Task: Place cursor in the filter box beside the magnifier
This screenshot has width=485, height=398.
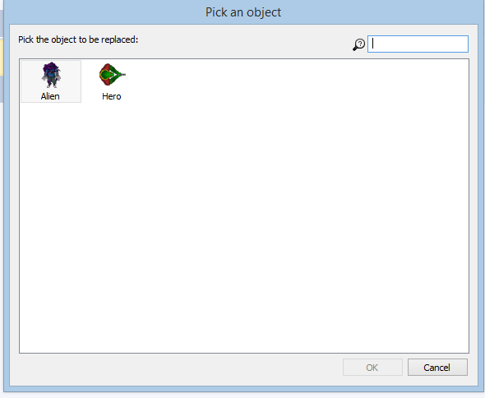Action: pos(418,44)
